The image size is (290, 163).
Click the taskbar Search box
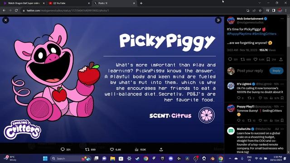pyautogui.click(x=71, y=158)
